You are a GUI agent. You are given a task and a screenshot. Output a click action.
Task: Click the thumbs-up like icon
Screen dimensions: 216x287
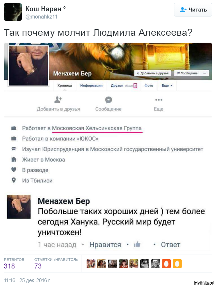tap(137, 244)
